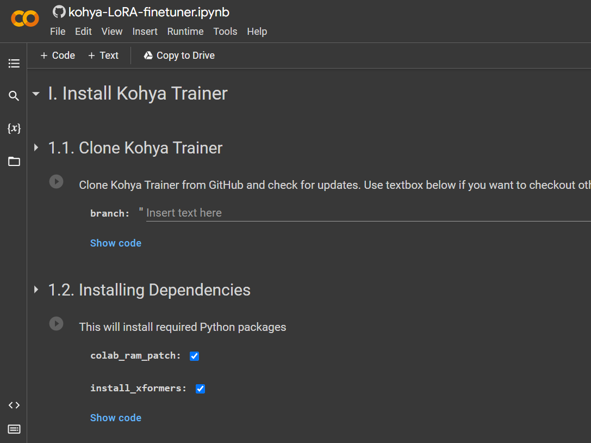Collapse the Install Kohya Trainer section
Image resolution: width=591 pixels, height=443 pixels.
[x=35, y=93]
